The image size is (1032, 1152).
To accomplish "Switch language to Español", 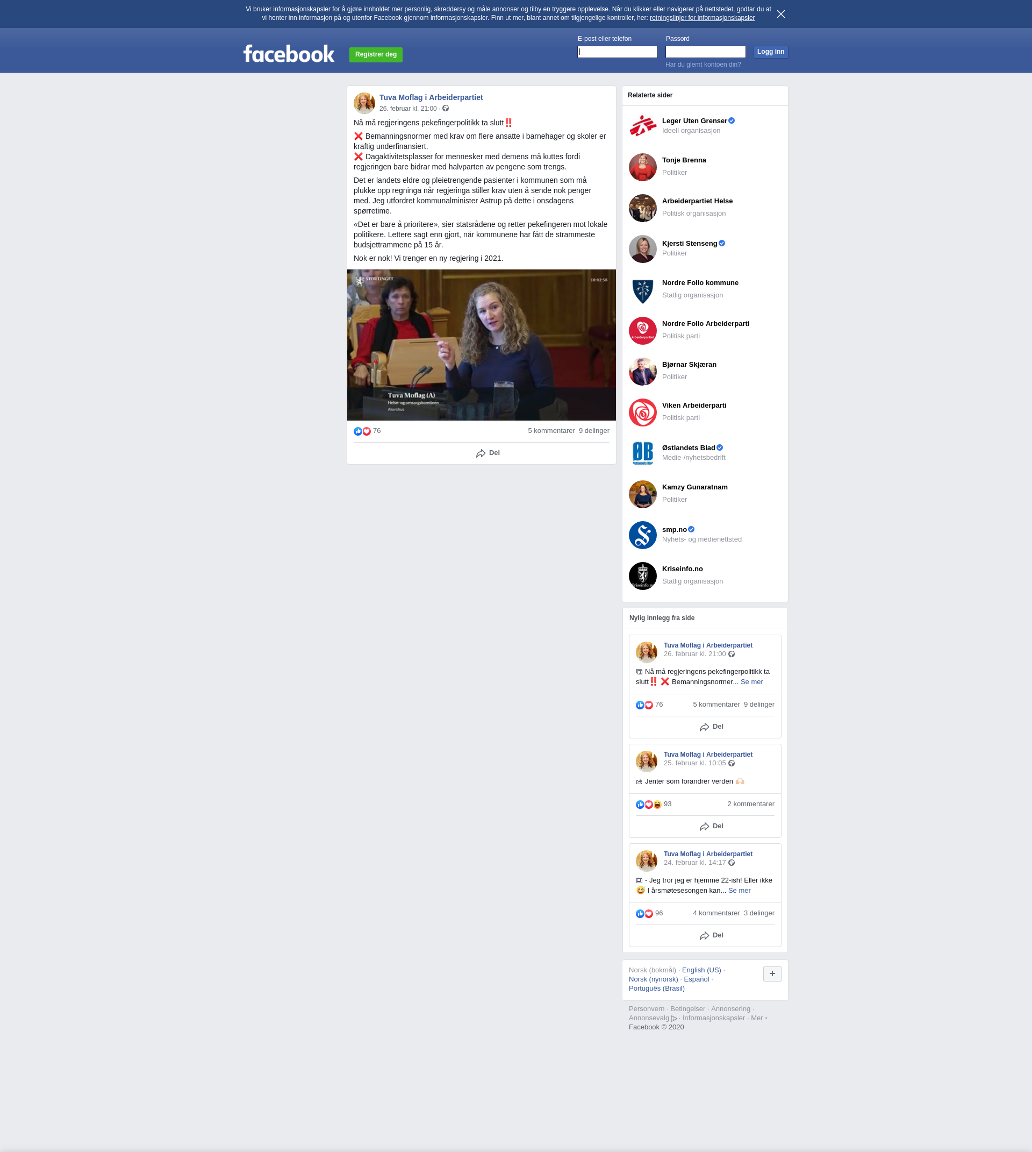I will 696,979.
